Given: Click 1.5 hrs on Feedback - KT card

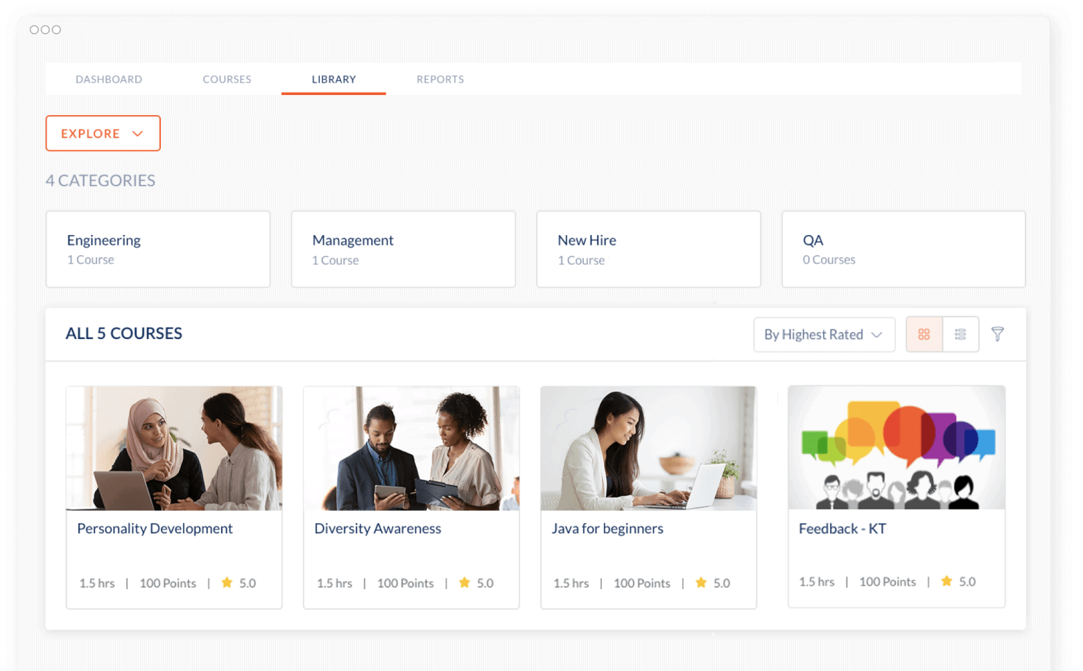Looking at the screenshot, I should [x=817, y=582].
